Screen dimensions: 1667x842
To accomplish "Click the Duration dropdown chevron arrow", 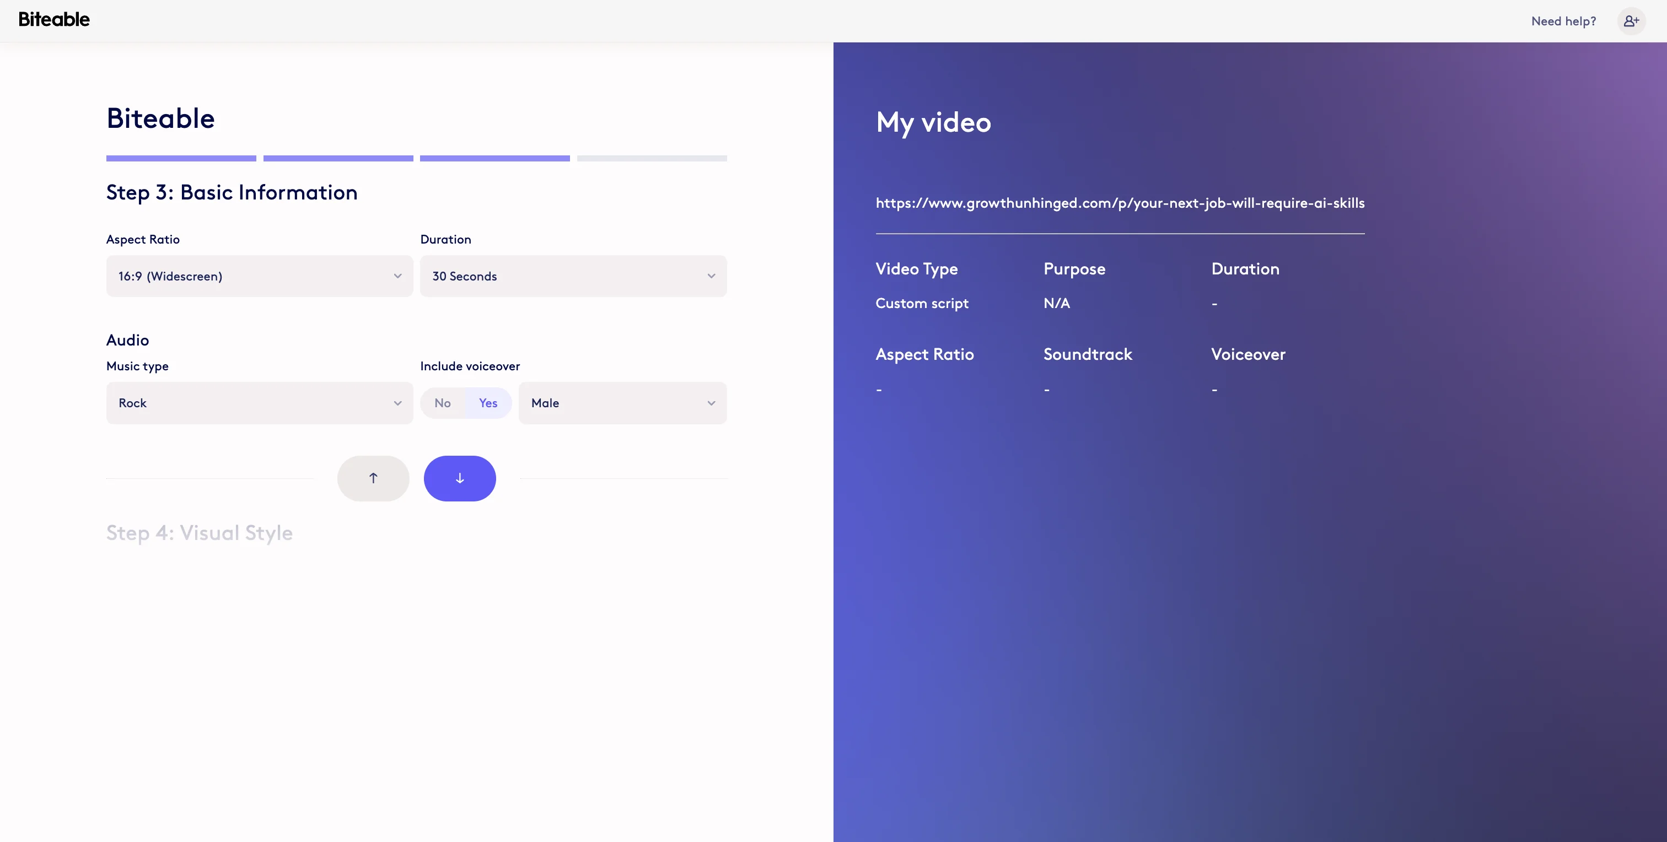I will (711, 276).
